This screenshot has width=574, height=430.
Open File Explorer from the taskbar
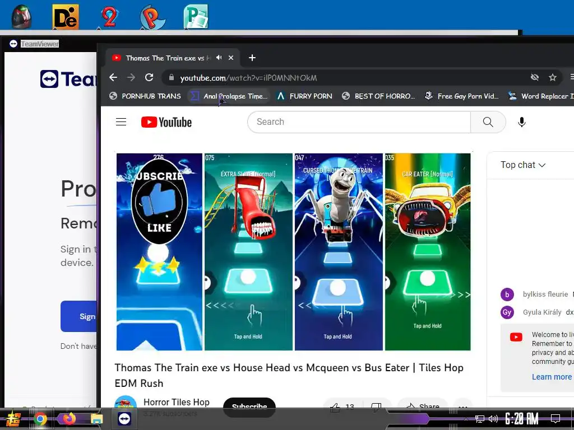click(x=97, y=419)
